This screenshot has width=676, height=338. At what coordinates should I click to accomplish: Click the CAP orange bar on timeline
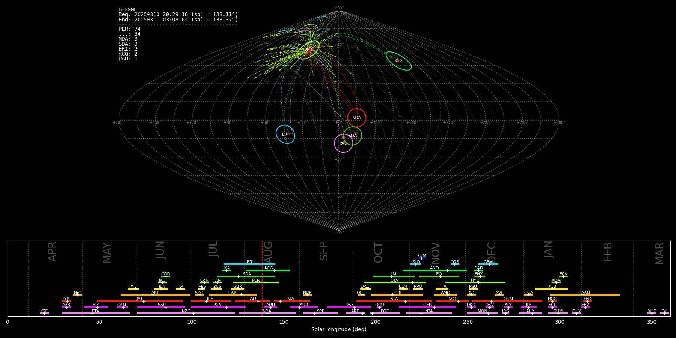coord(233,295)
